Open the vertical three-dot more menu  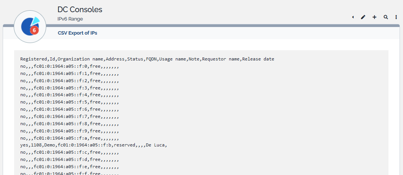(396, 17)
